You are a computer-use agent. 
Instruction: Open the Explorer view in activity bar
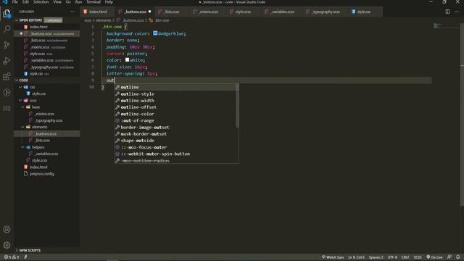(7, 14)
